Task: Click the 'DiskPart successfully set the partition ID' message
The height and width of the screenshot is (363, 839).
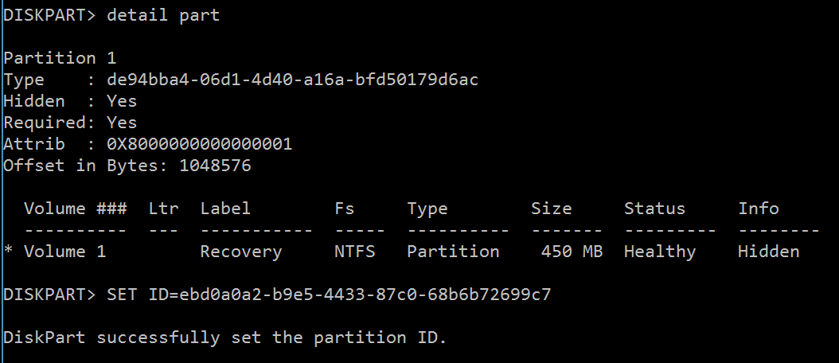Action: 224,338
